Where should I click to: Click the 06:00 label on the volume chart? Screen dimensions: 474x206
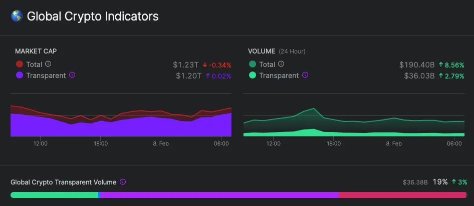[x=454, y=143]
